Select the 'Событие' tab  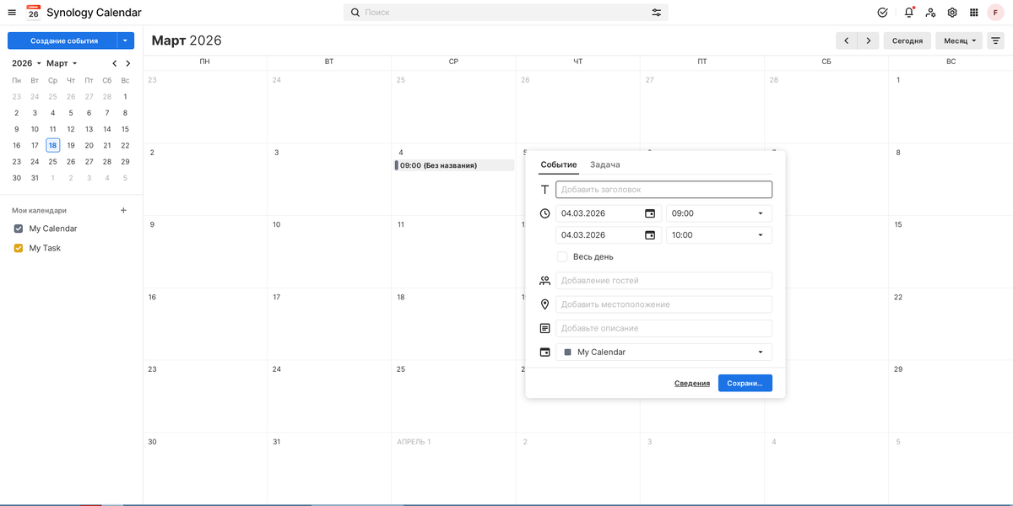(x=559, y=164)
